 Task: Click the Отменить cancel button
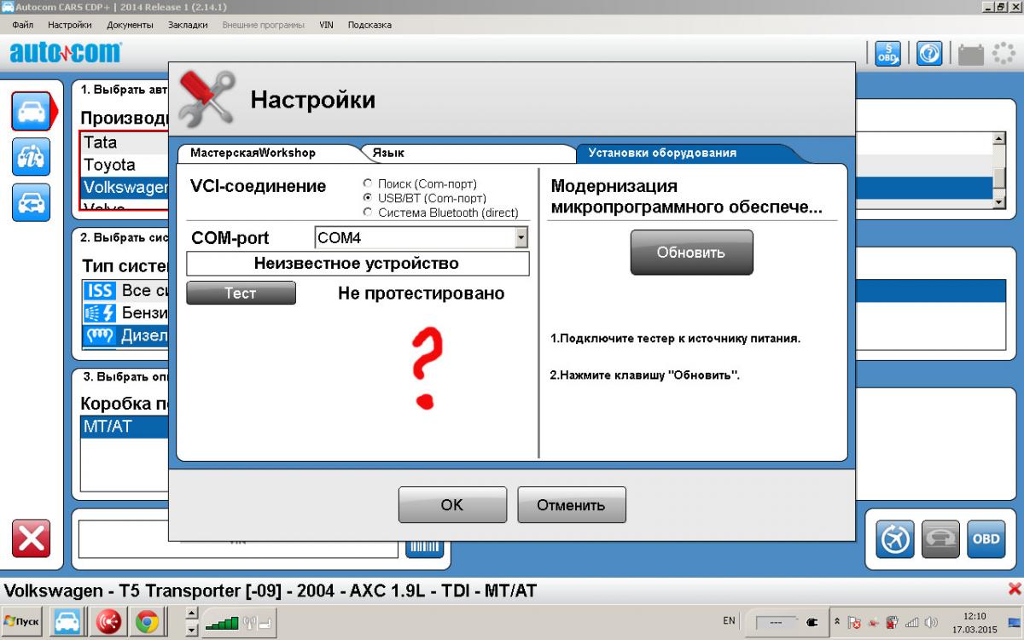coord(571,504)
